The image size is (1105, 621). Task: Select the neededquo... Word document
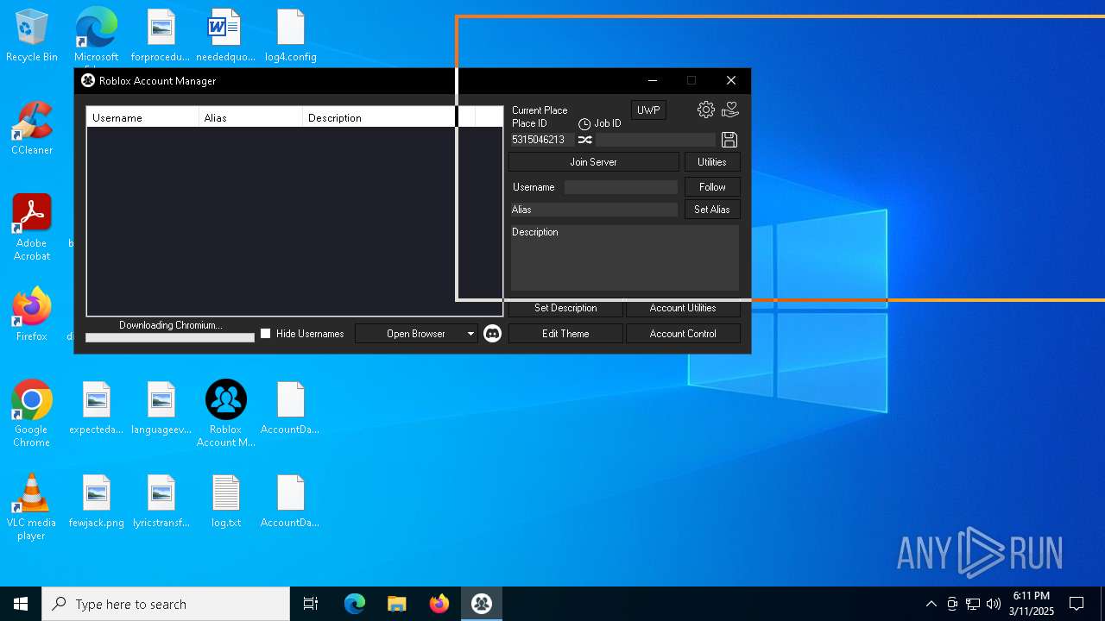(x=225, y=36)
